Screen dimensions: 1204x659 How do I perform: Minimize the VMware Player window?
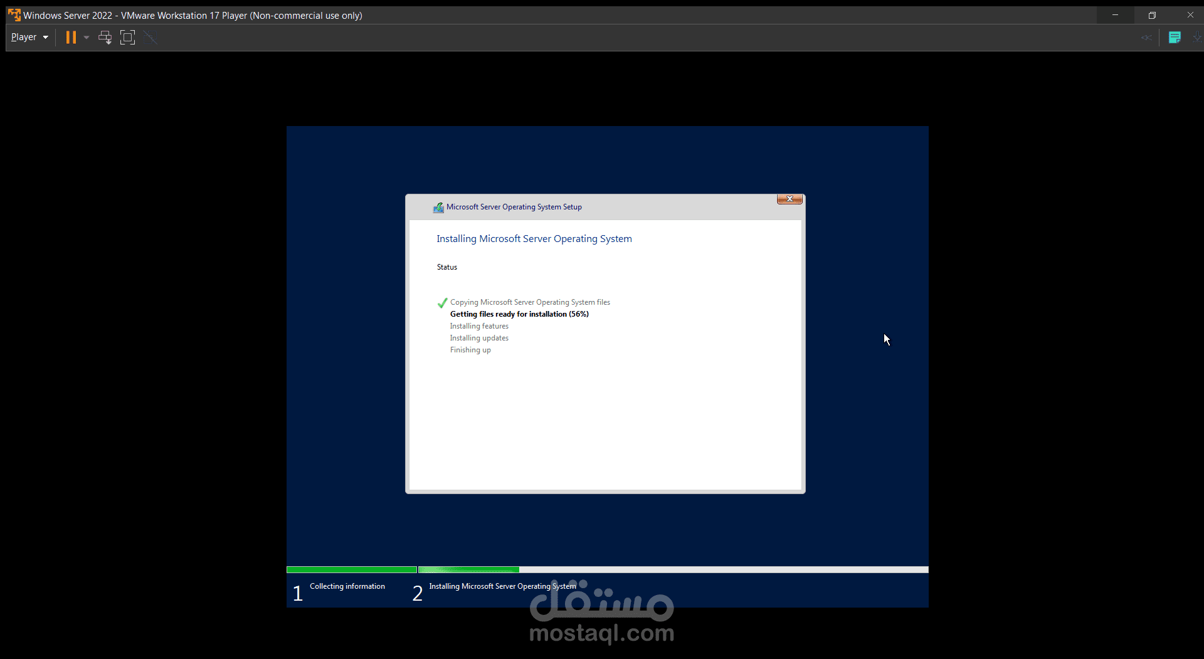tap(1115, 15)
